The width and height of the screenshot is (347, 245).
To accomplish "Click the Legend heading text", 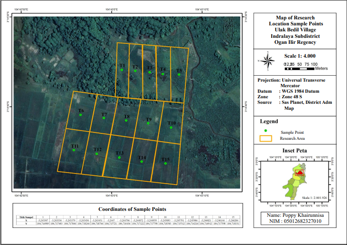I will pos(269,121).
